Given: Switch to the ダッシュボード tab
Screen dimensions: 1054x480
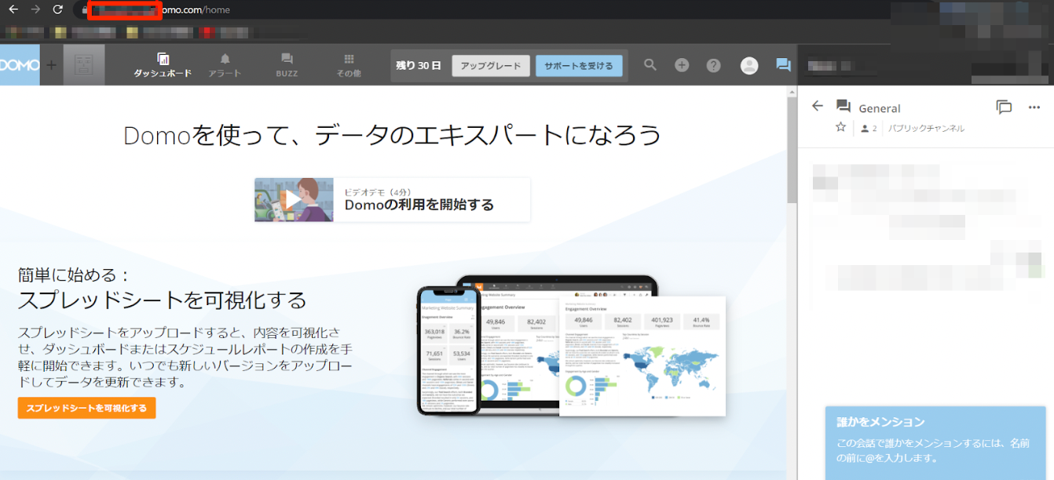Looking at the screenshot, I should (163, 65).
